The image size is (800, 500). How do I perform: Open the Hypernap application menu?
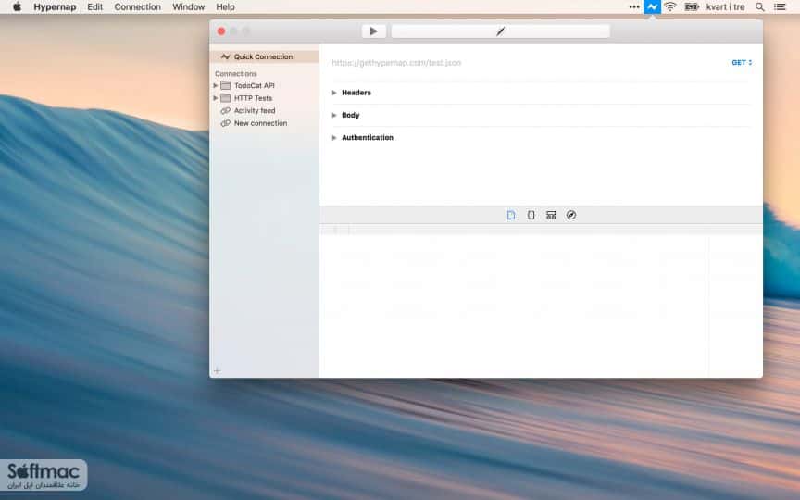click(x=55, y=7)
